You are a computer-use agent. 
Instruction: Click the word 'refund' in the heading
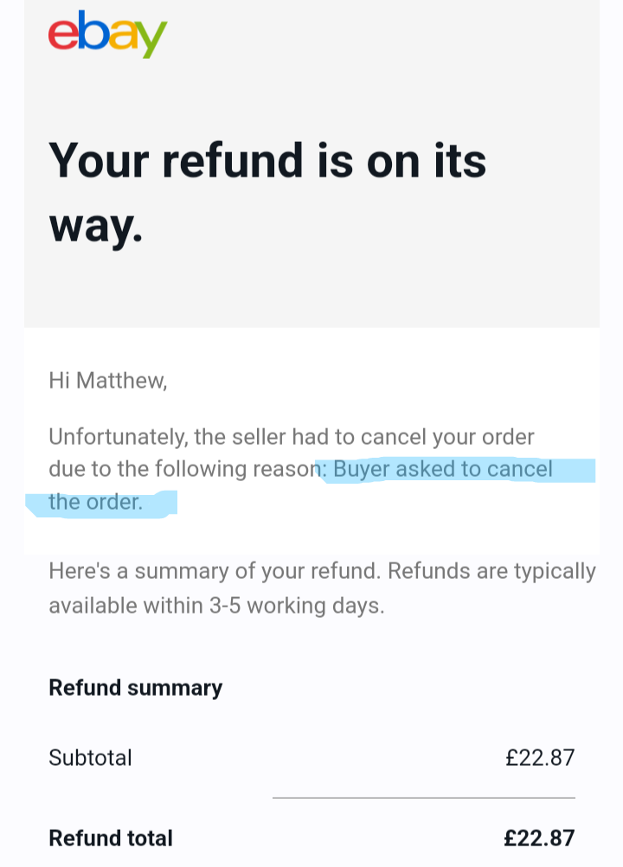233,160
